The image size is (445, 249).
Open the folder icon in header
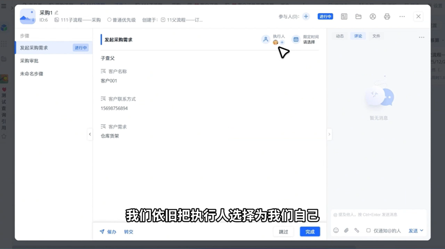tap(358, 17)
